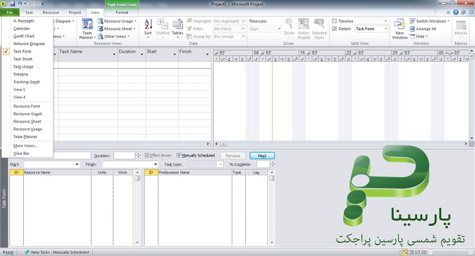Open the Duration column filter arrow
Image resolution: width=475 pixels, height=256 pixels.
coord(142,54)
